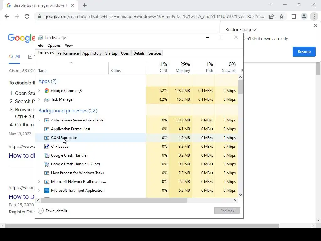Screen dimensions: 321x241
Task: Open a new Chrome tab
Action: tap(85, 5)
